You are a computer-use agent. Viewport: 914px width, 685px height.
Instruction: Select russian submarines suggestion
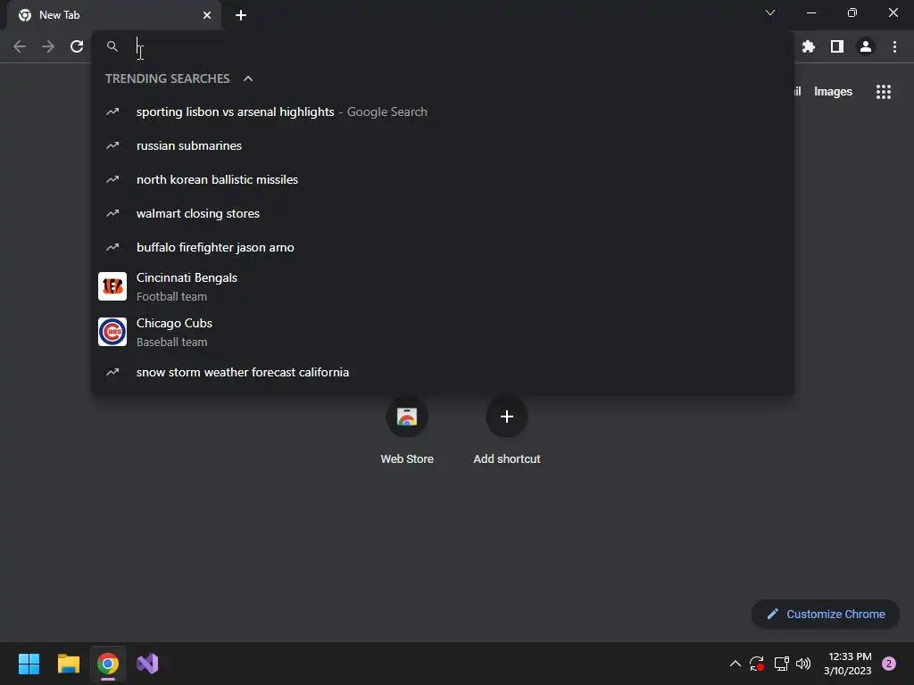443,145
